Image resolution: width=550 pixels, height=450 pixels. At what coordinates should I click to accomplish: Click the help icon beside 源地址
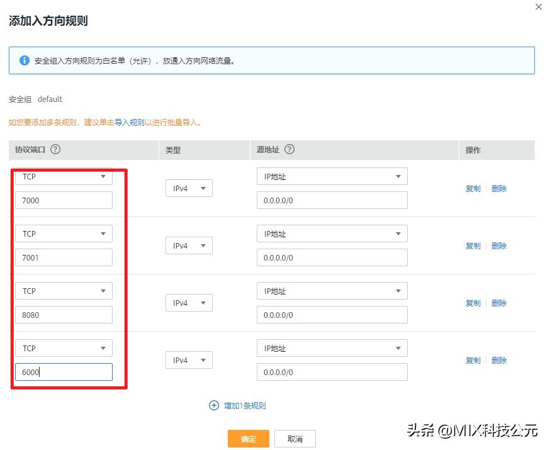pos(289,150)
